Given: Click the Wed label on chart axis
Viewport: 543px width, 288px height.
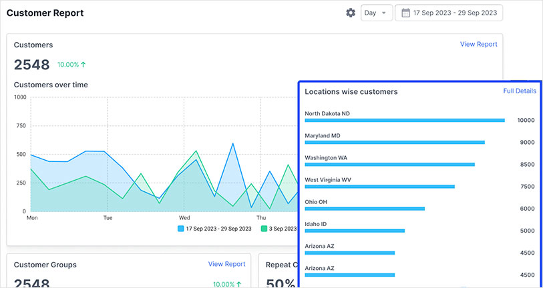Looking at the screenshot, I should 184,218.
